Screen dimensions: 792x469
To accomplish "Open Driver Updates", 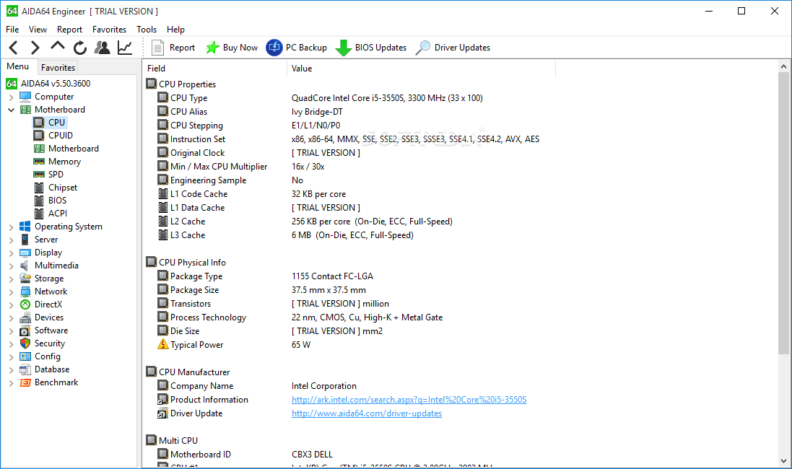I will coord(453,48).
